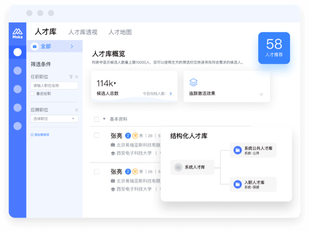Remove the 应聘职位 filter with its X icon
This screenshot has width=309, height=231.
tap(77, 110)
